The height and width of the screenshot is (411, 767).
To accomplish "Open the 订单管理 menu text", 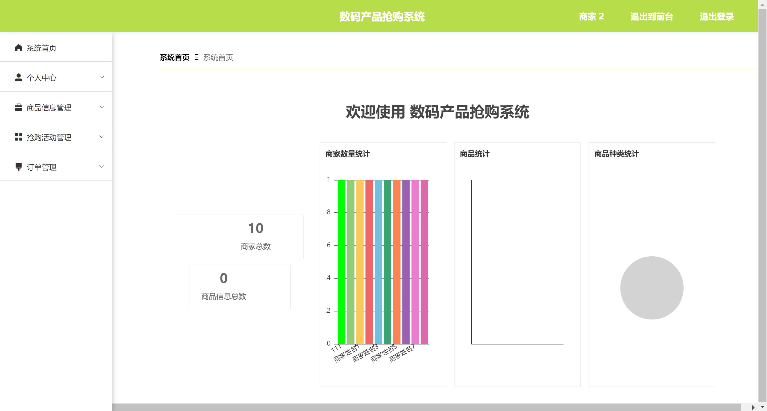I will coord(41,167).
